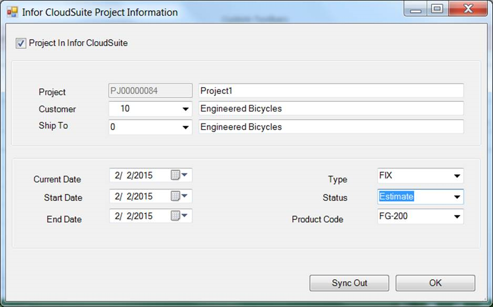This screenshot has height=307, width=493.
Task: Uncheck Project In Infor CloudSuite checkbox
Action: (21, 44)
